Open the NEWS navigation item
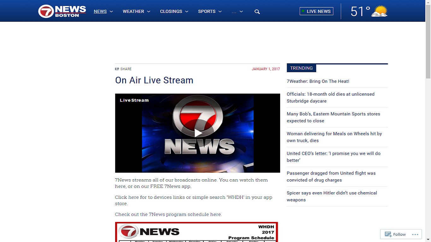The height and width of the screenshot is (242, 431). (x=100, y=11)
